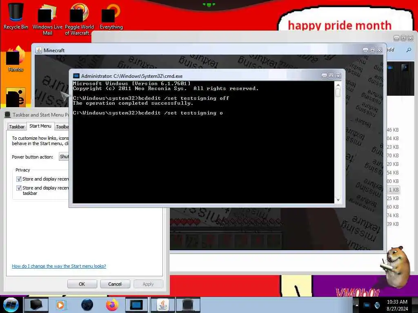Click the volume tray icon
The height and width of the screenshot is (313, 418).
point(377,305)
